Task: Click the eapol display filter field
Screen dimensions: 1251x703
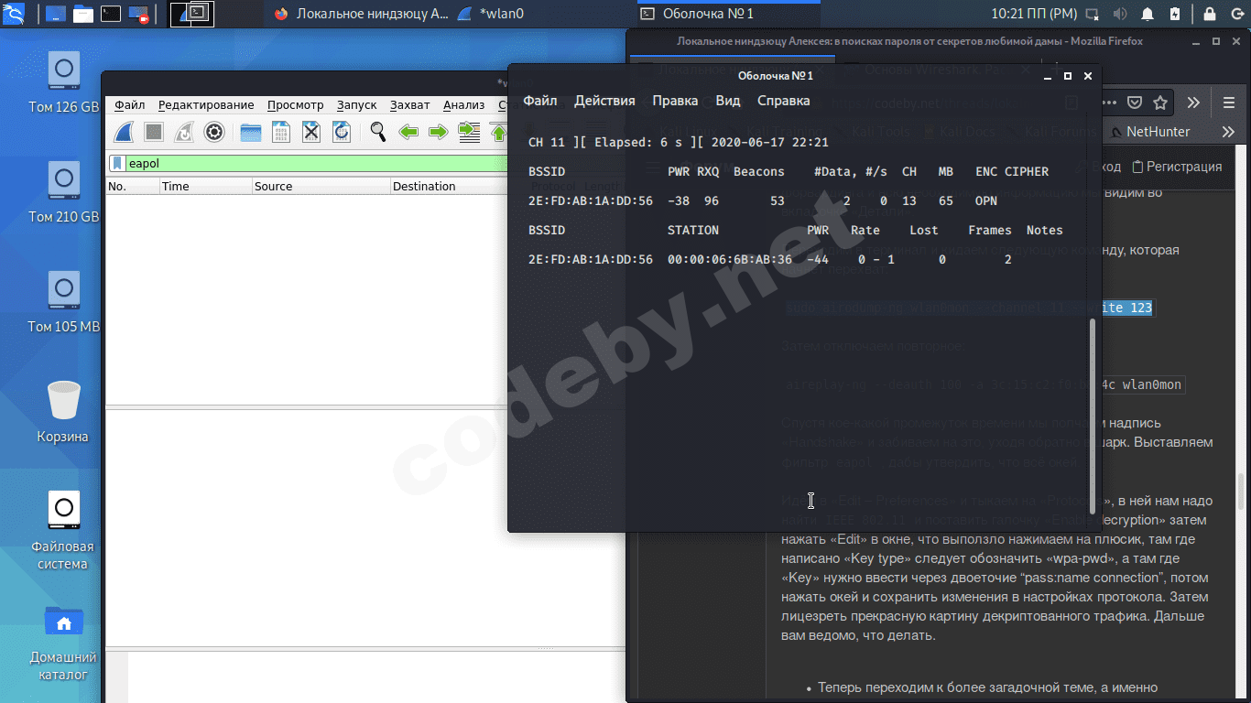Action: coord(316,164)
